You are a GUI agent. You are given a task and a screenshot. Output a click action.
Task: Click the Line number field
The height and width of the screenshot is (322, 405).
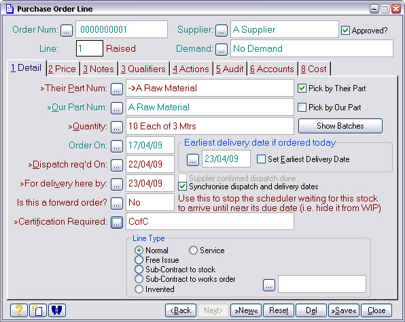click(90, 48)
